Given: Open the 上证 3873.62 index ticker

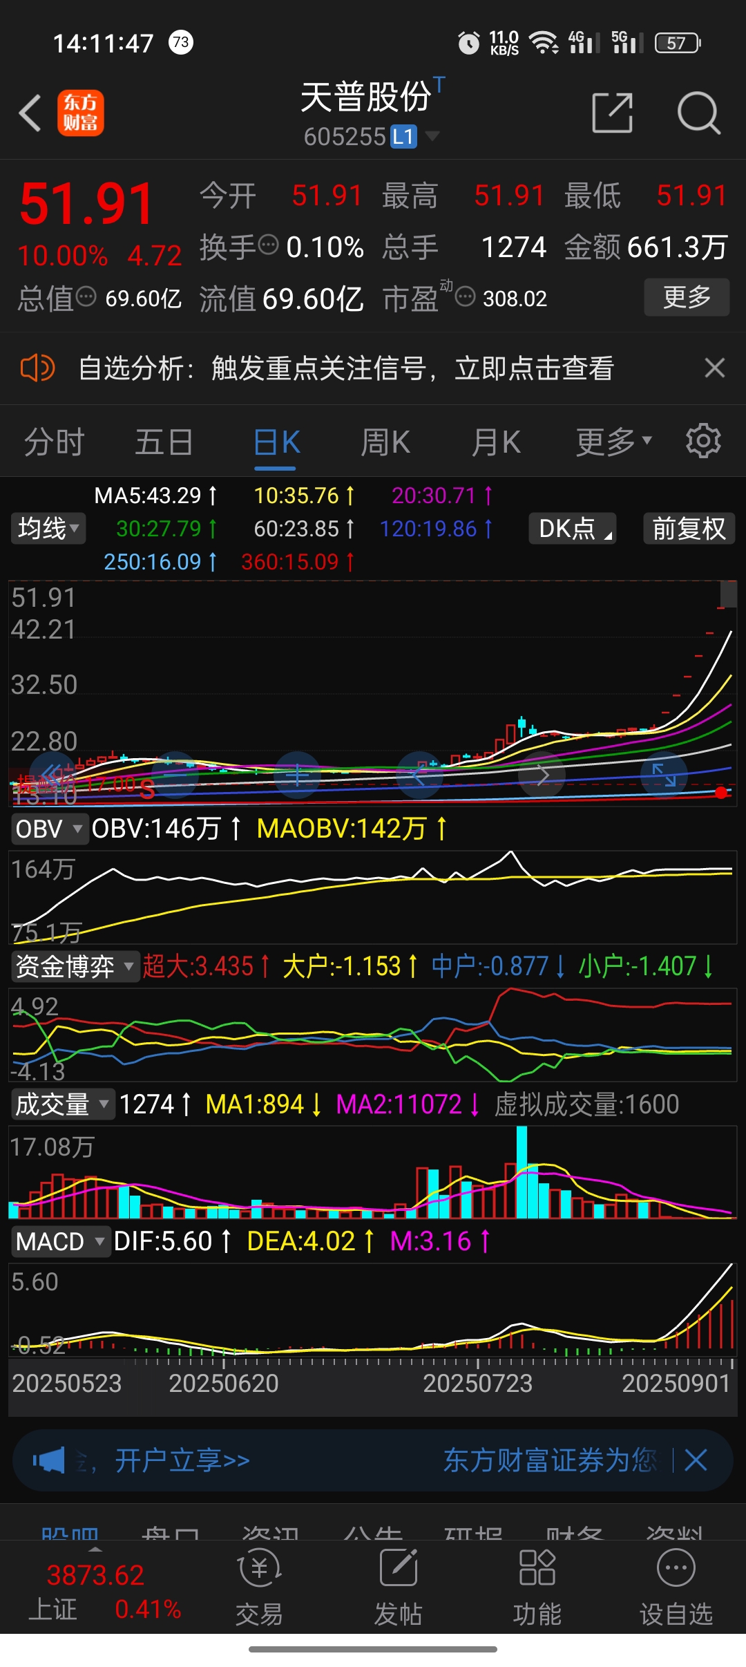Looking at the screenshot, I should pyautogui.click(x=104, y=1592).
